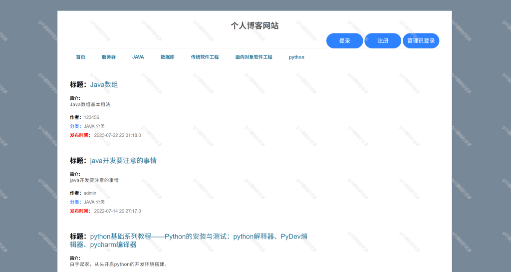Open the Java数组 article title link
Screen dimensions: 511x272
(104, 85)
